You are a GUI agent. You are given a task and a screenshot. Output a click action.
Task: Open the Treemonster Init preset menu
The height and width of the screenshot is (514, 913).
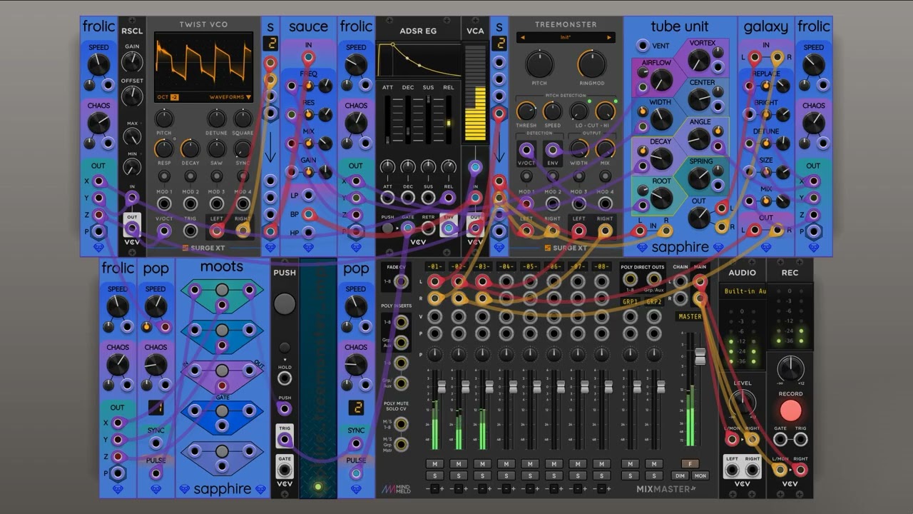click(x=566, y=37)
